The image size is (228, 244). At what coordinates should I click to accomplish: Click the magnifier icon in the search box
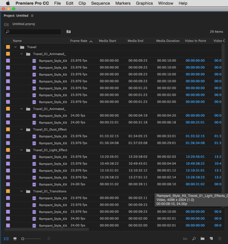point(7,32)
